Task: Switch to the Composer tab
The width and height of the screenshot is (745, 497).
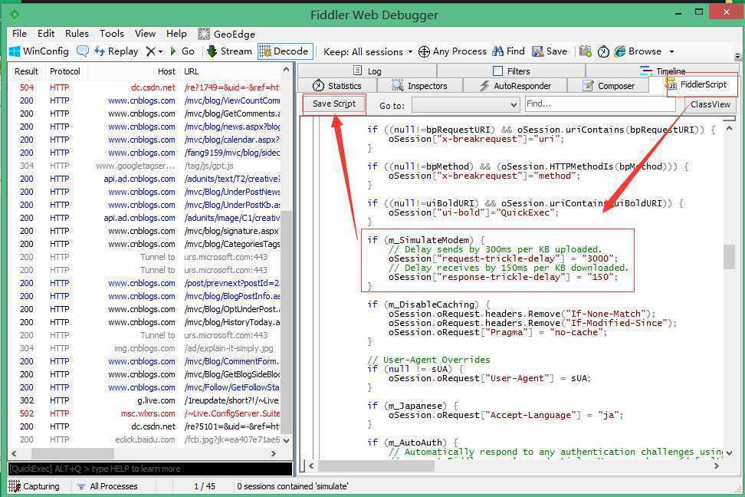Action: pyautogui.click(x=609, y=86)
